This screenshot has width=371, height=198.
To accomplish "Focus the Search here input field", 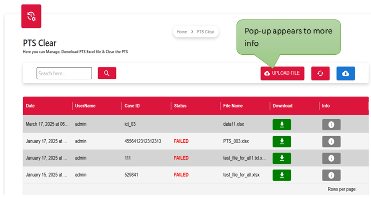I will 64,73.
